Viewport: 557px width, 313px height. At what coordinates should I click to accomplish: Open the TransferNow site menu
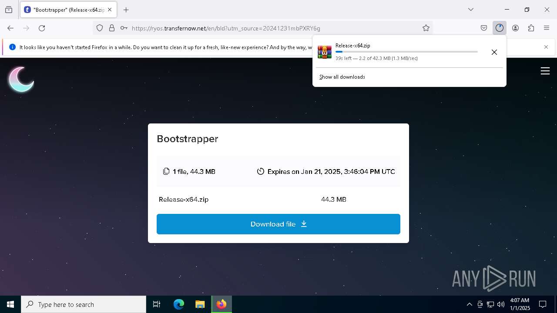pyautogui.click(x=545, y=71)
